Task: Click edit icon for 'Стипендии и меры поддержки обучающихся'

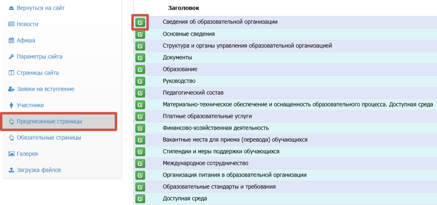Action: [x=140, y=152]
